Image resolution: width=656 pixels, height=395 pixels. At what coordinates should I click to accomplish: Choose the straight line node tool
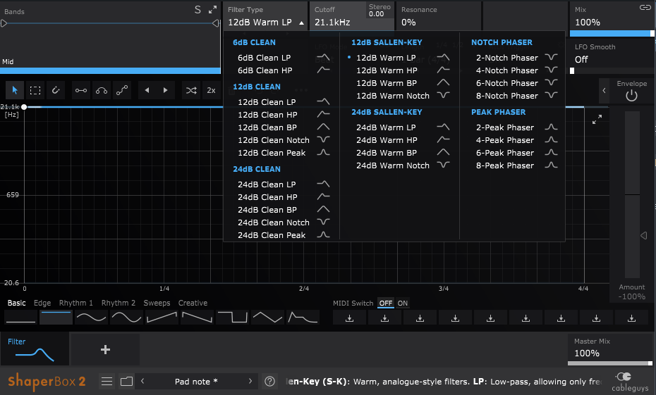(81, 90)
